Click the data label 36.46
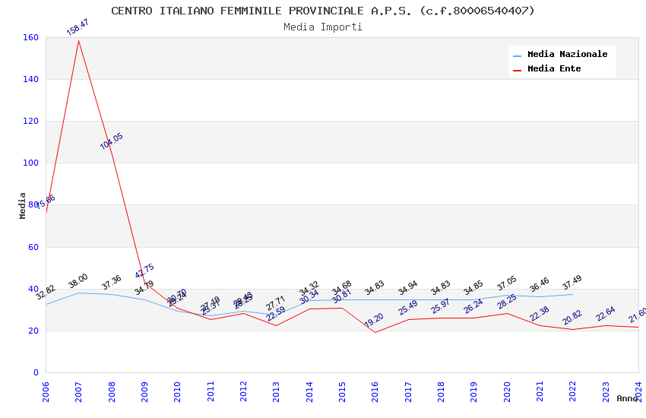Viewport: 646px width, 418px height. [x=540, y=284]
